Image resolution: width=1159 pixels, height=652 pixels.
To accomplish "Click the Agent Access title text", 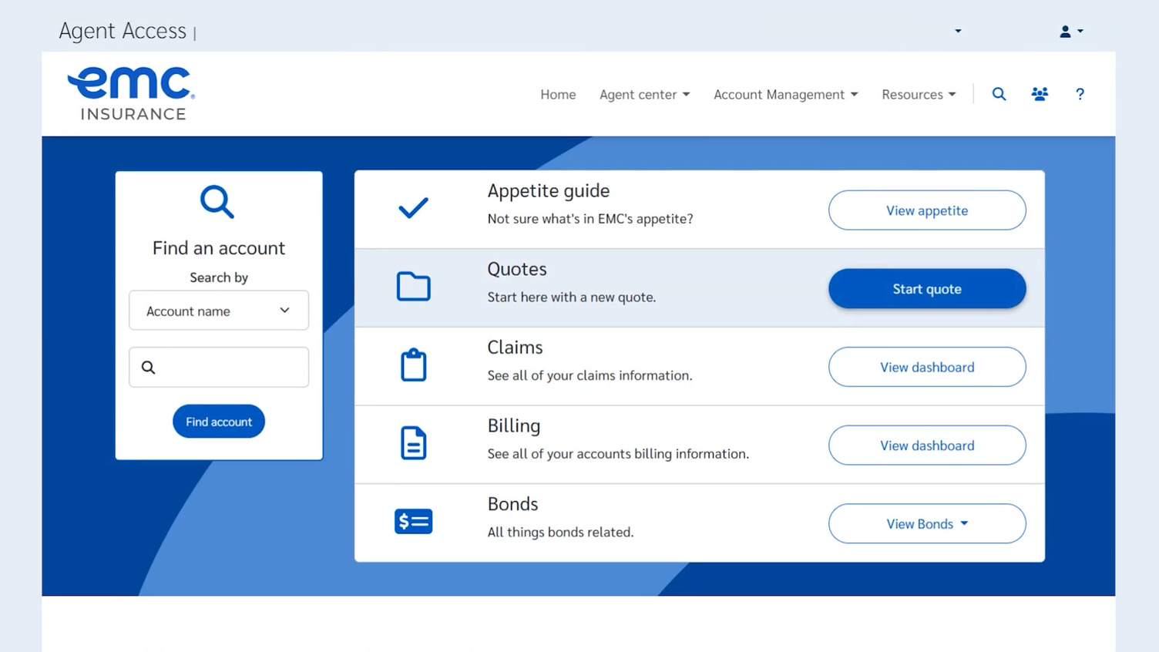I will point(123,31).
